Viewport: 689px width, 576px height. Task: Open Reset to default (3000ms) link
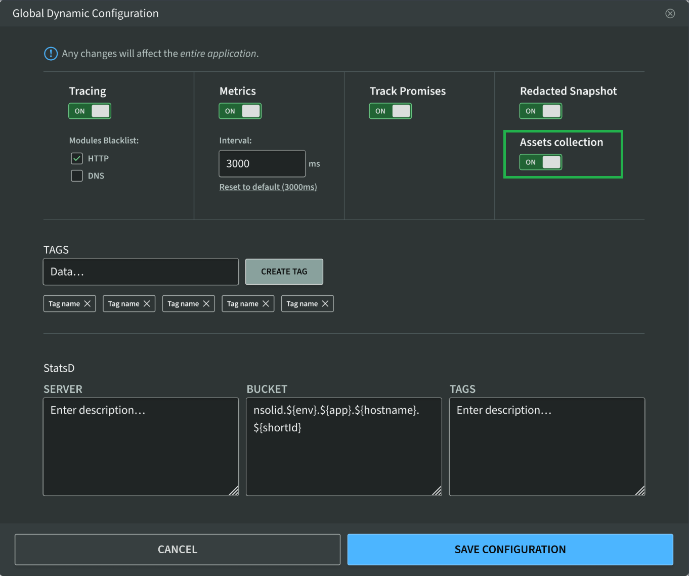pyautogui.click(x=268, y=187)
